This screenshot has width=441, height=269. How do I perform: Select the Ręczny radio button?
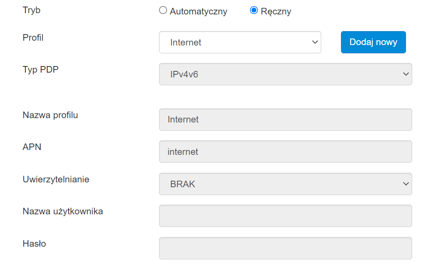254,10
